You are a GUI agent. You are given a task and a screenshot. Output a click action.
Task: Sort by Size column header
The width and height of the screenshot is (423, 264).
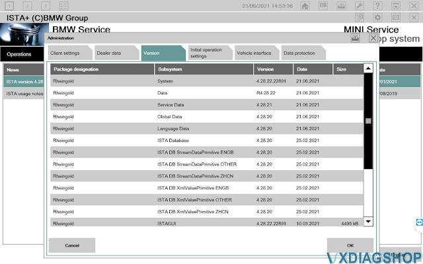tap(348, 69)
